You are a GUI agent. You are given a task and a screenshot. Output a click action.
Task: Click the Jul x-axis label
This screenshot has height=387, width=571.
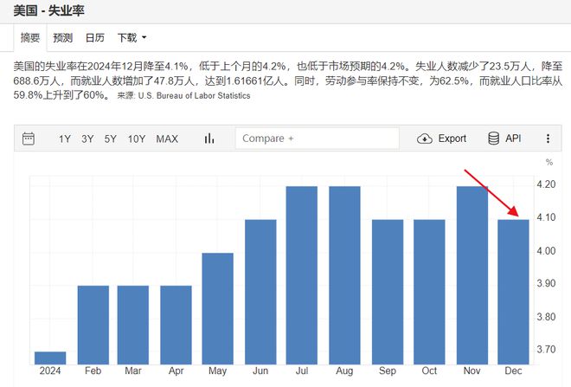pyautogui.click(x=302, y=371)
